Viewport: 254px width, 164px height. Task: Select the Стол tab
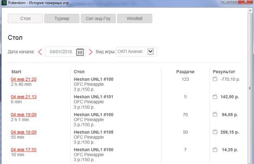25,18
